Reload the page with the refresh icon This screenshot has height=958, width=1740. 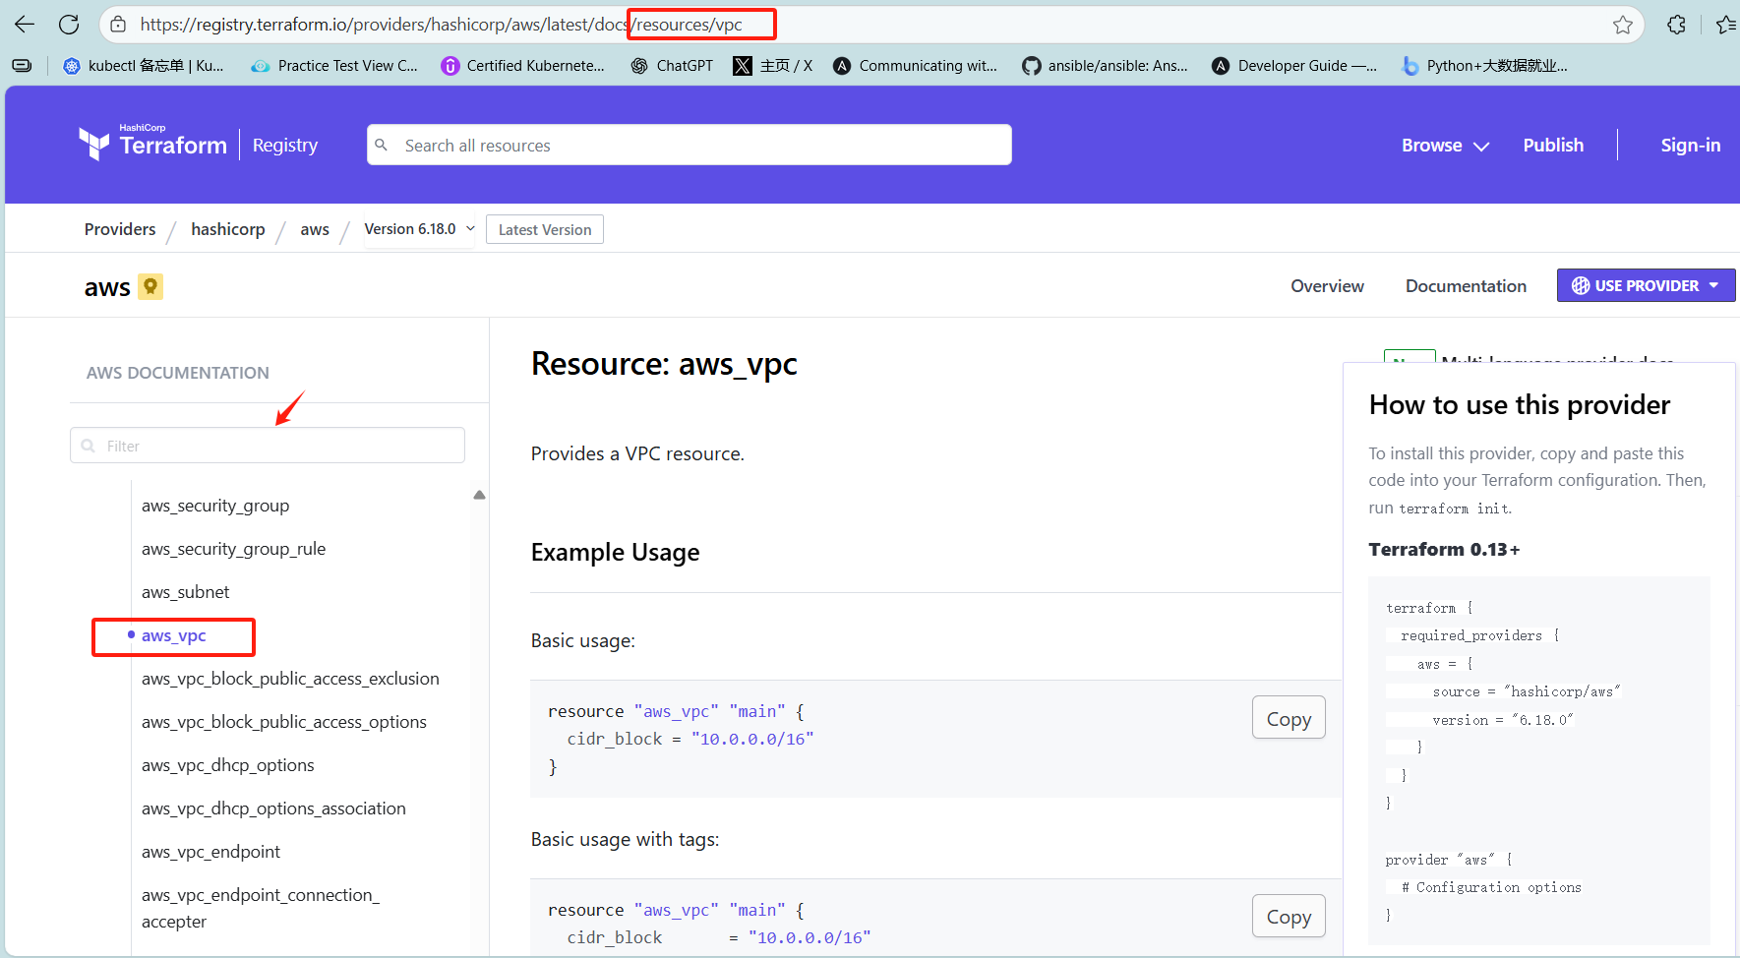coord(69,25)
